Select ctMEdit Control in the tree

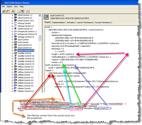pyautogui.click(x=24, y=75)
